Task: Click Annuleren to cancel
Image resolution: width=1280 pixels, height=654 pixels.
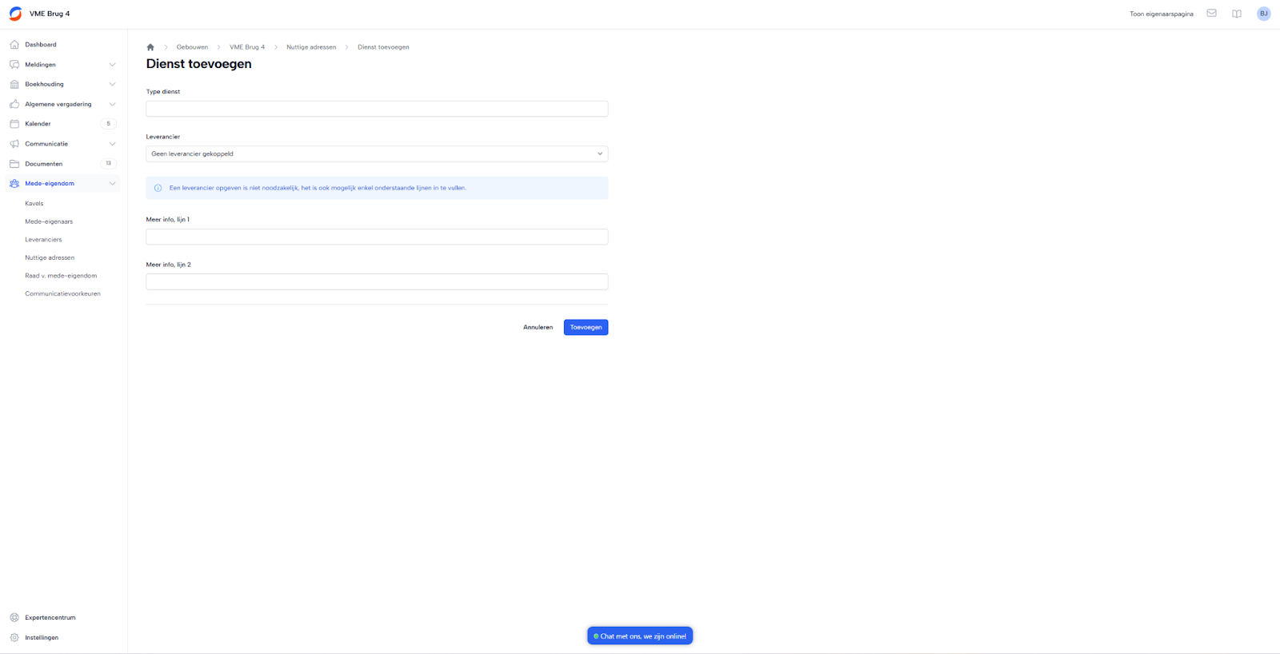Action: tap(538, 327)
